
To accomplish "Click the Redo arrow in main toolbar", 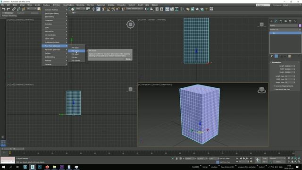I will [8, 9].
